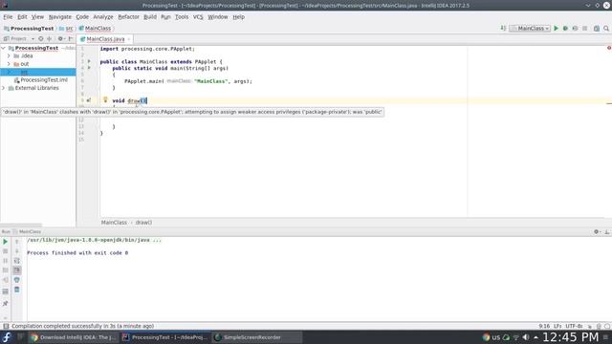Viewport: 612px width, 344px height.
Task: Click the Scroll from Source target icon
Action: (x=40, y=38)
